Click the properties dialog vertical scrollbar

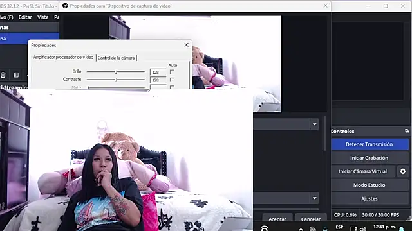(324, 133)
